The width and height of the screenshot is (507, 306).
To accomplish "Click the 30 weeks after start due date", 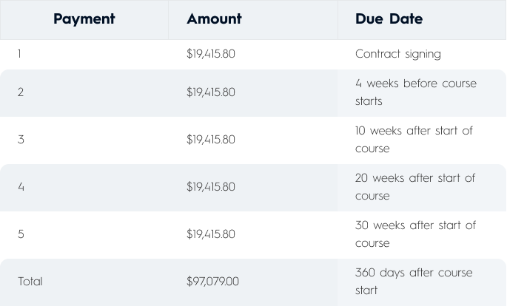I will [414, 234].
